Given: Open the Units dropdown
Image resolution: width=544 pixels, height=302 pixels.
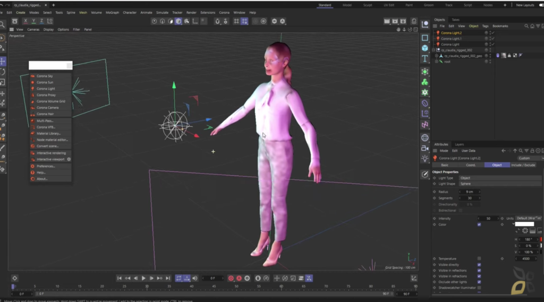Looking at the screenshot, I should [529, 218].
